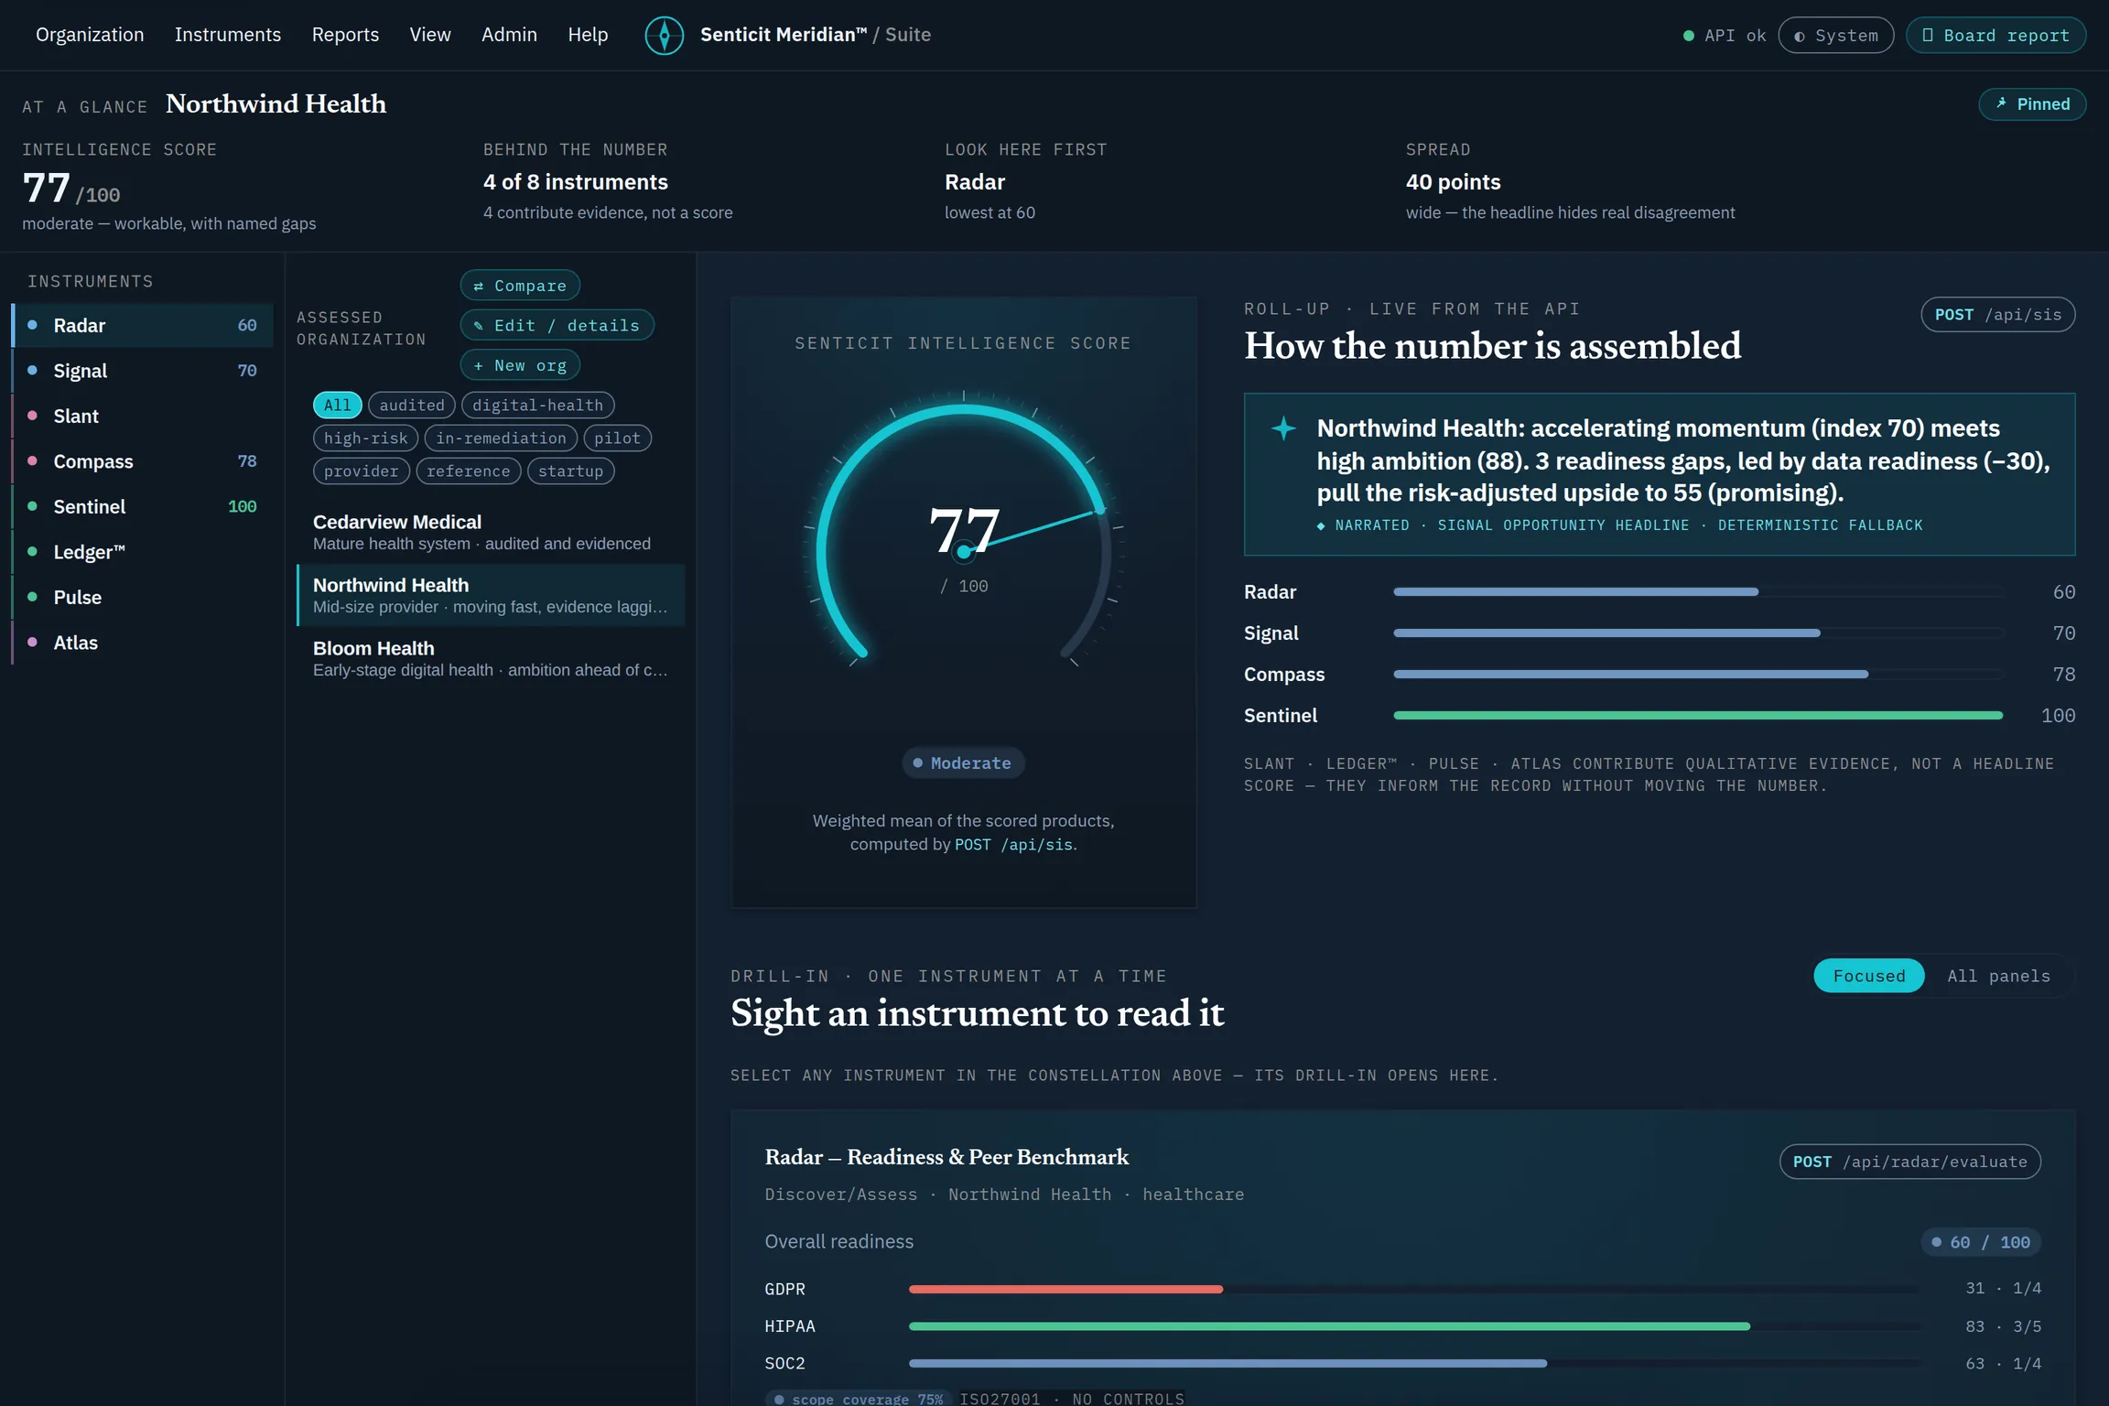This screenshot has width=2109, height=1406.
Task: Click the POST /api/sis badge by the roll-up heading
Action: 1997,315
